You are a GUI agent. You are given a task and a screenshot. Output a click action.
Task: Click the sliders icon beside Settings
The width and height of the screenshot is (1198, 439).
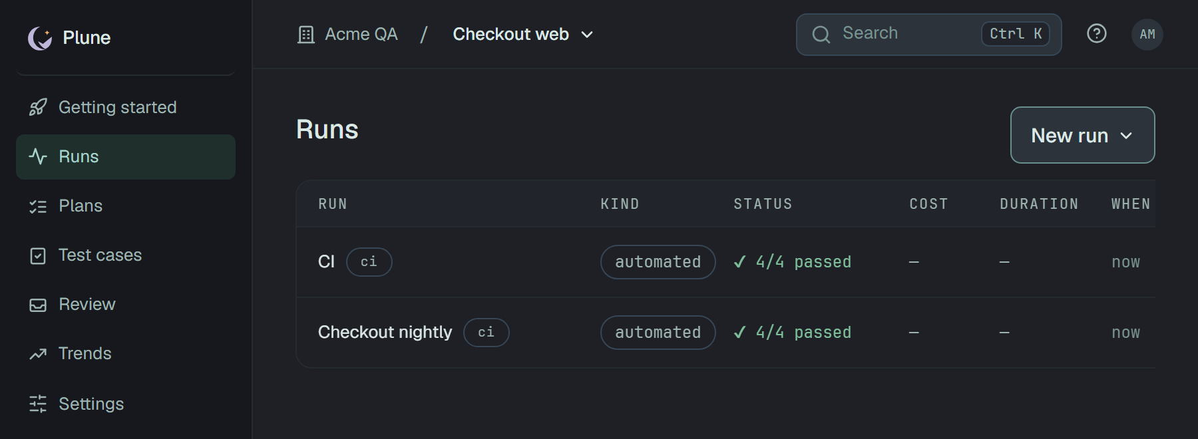[x=38, y=404]
